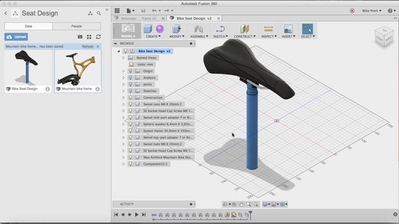Hide Component15:1 with its lightbulb

tap(130, 164)
